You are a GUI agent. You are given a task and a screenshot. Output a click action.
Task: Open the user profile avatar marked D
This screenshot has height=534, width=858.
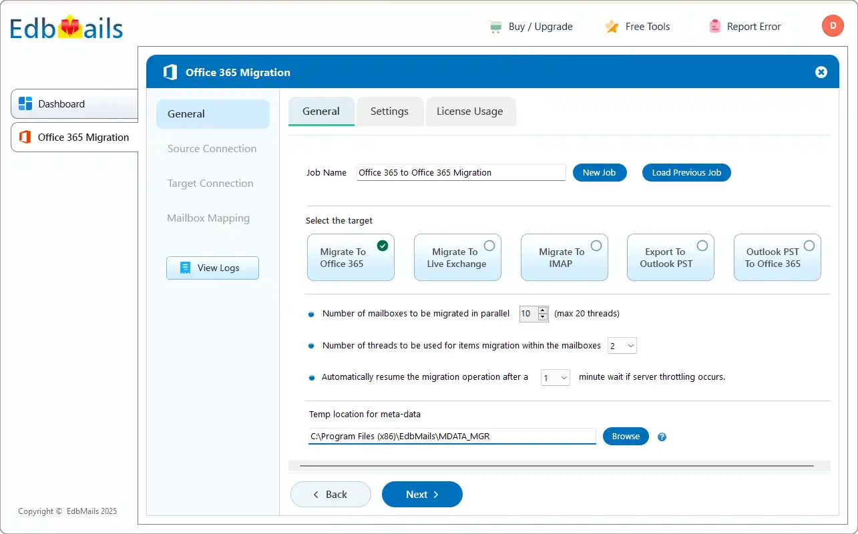coord(833,26)
